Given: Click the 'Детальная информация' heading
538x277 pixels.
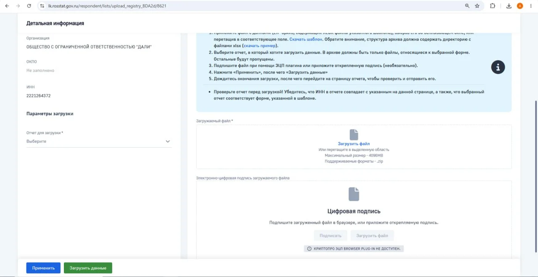Looking at the screenshot, I should (55, 24).
